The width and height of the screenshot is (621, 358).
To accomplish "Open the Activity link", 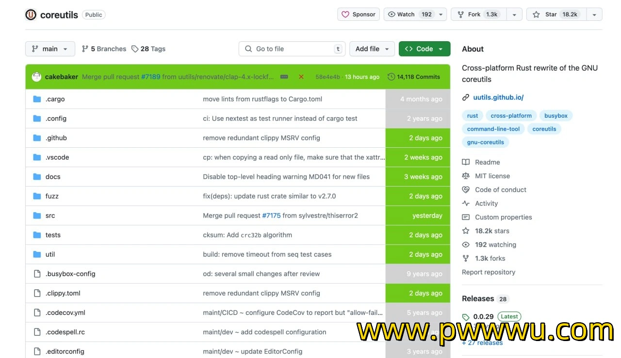I will (x=487, y=203).
